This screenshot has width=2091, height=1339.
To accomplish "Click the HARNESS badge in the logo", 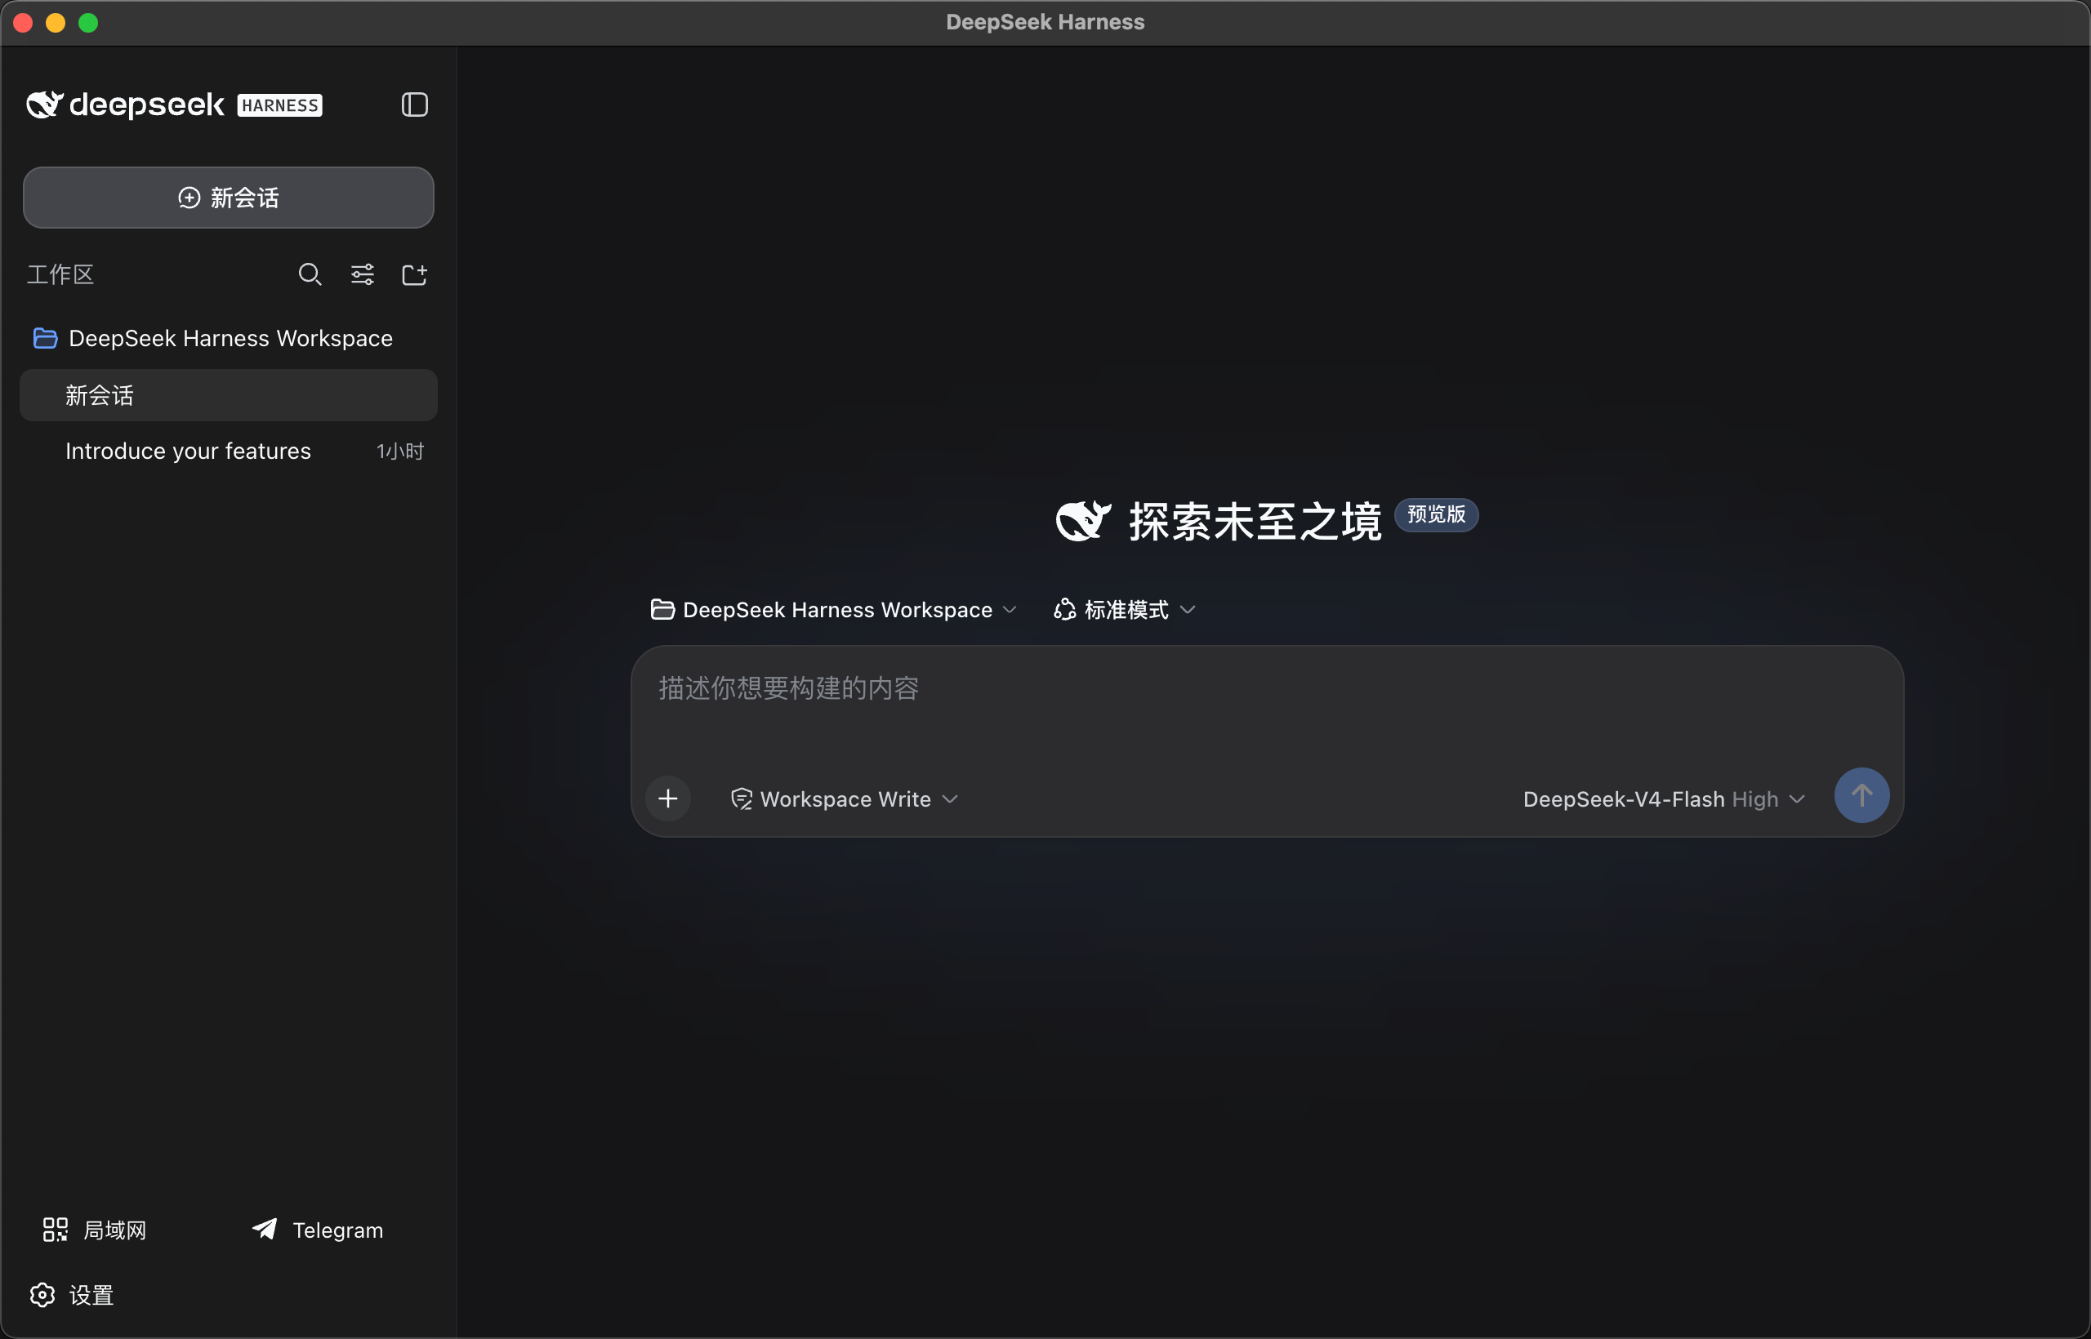I will (x=280, y=105).
